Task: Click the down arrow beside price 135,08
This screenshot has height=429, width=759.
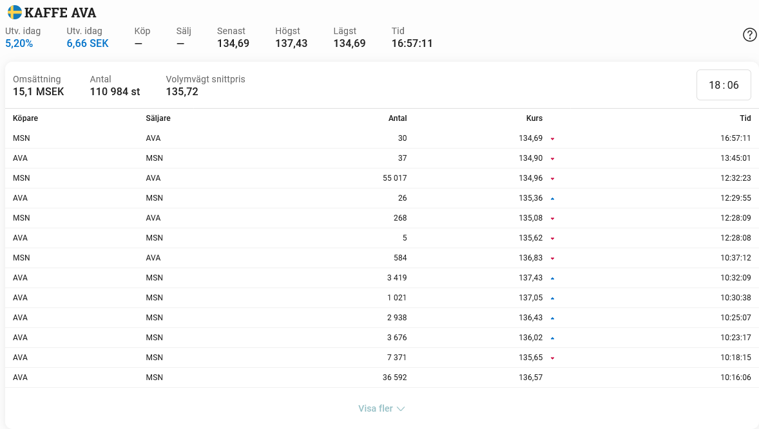Action: pyautogui.click(x=552, y=219)
